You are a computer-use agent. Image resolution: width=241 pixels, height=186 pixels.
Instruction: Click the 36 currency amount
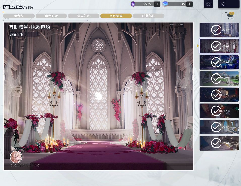click(x=183, y=4)
